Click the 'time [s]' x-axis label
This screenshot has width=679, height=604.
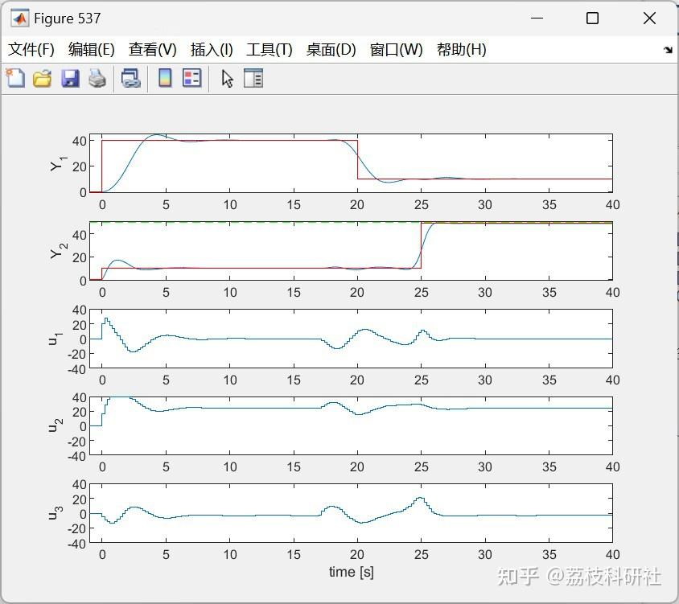352,572
